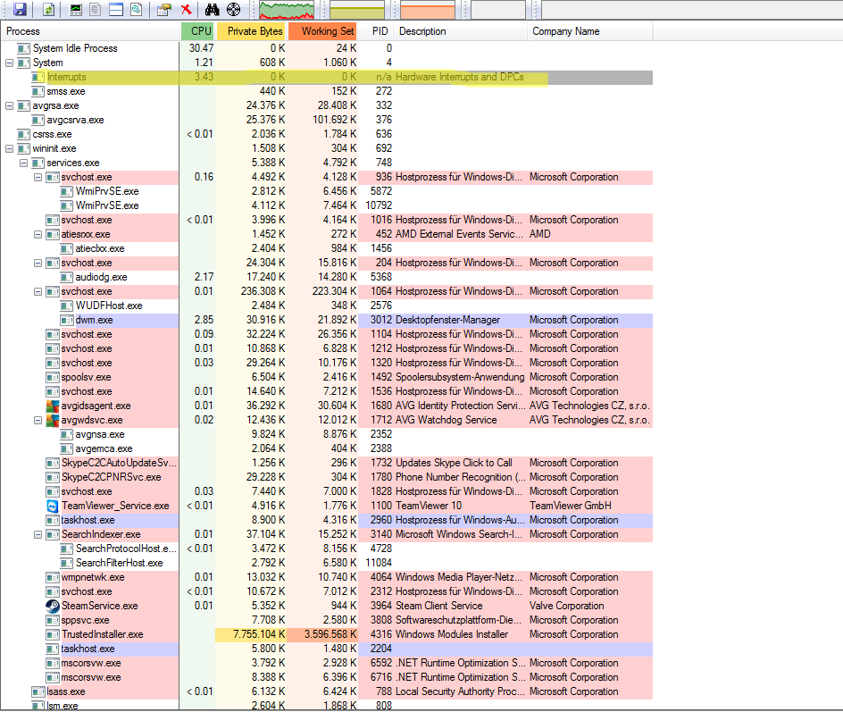The width and height of the screenshot is (843, 712).
Task: Select the SkypeC2CPNRSvc.exe process
Action: click(112, 477)
